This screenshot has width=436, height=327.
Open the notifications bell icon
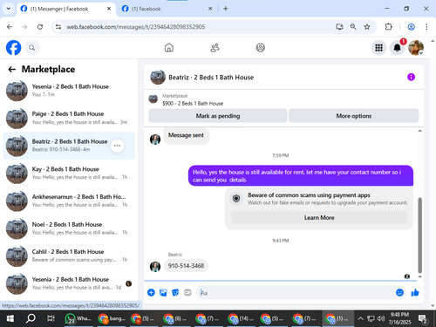[x=397, y=48]
